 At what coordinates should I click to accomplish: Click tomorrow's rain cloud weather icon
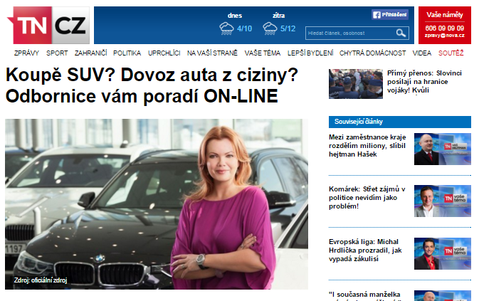coord(270,28)
